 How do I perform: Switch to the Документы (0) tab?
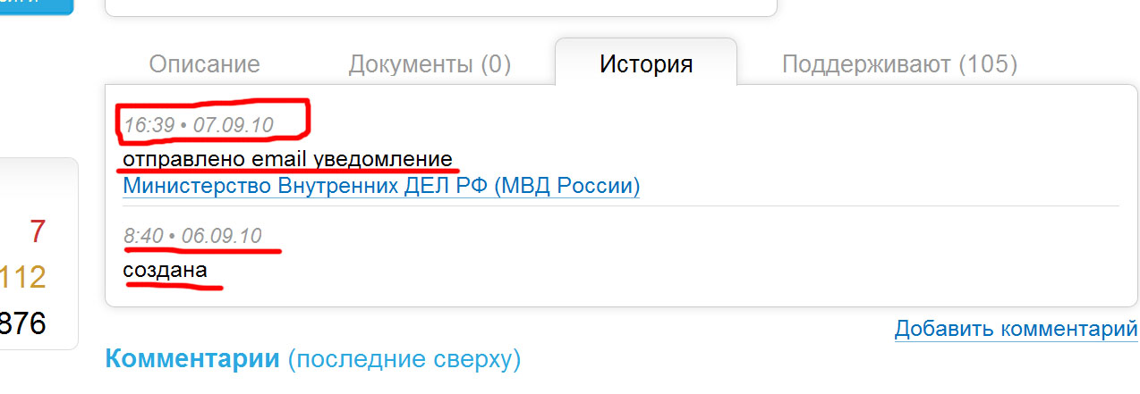430,64
